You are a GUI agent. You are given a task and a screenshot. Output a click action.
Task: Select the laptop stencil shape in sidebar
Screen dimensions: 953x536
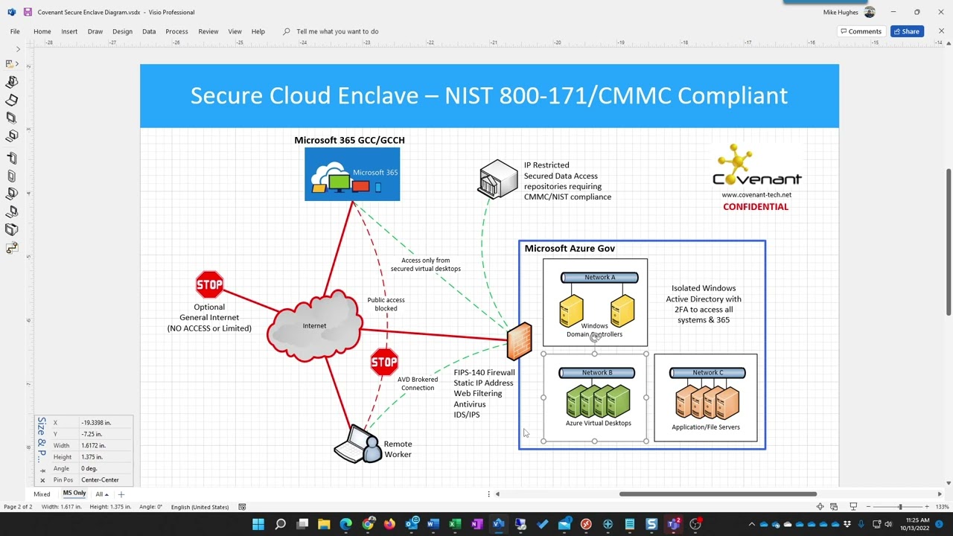12,100
